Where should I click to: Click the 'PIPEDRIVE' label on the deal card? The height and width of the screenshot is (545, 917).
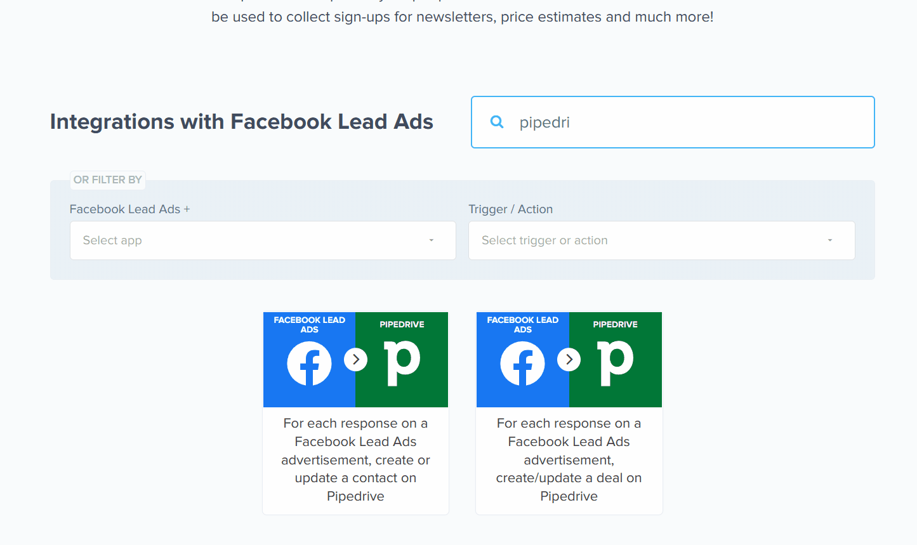point(616,324)
